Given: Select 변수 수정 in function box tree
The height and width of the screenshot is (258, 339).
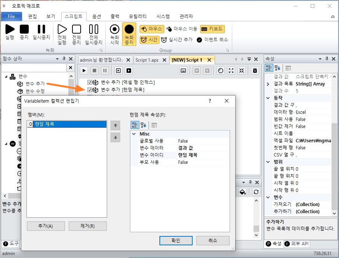Looking at the screenshot, I should (x=35, y=91).
